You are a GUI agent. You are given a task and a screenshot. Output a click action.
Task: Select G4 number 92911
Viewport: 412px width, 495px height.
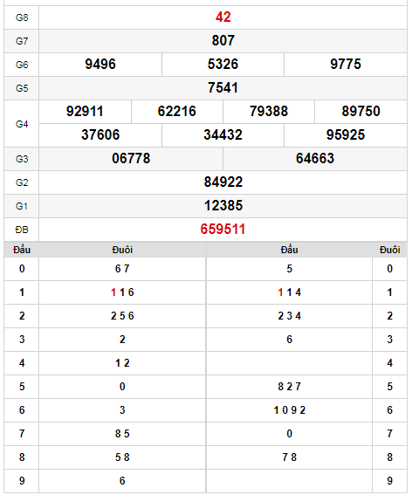click(x=85, y=112)
